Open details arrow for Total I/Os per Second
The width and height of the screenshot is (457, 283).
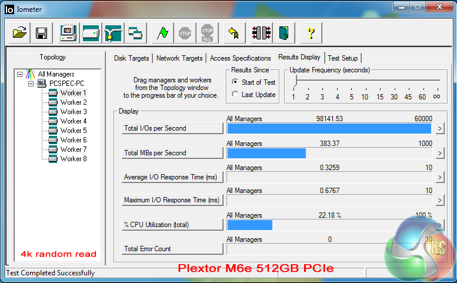[440, 128]
